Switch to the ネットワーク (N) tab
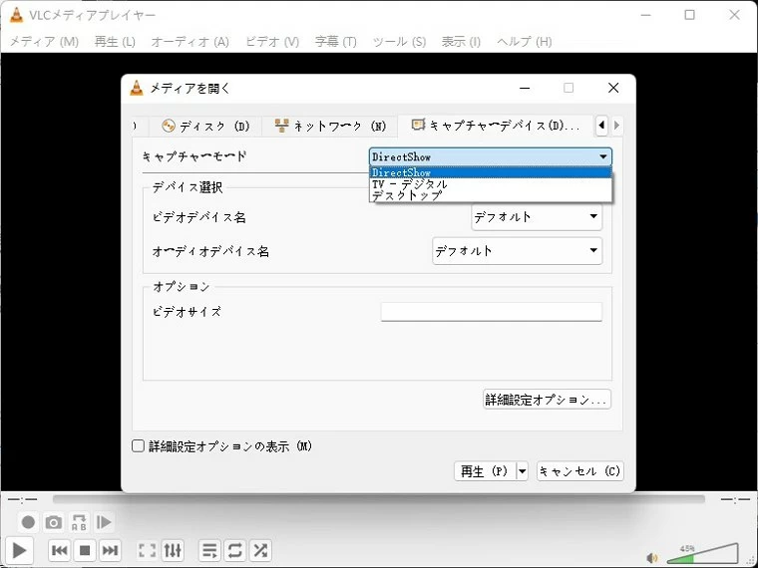Viewport: 758px width, 568px height. pyautogui.click(x=330, y=127)
